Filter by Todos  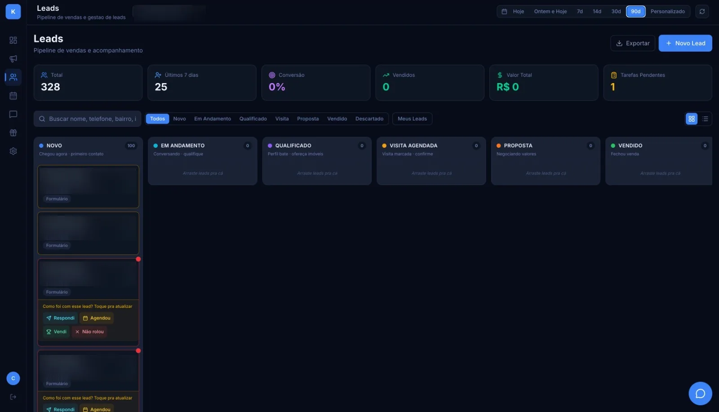pyautogui.click(x=157, y=119)
